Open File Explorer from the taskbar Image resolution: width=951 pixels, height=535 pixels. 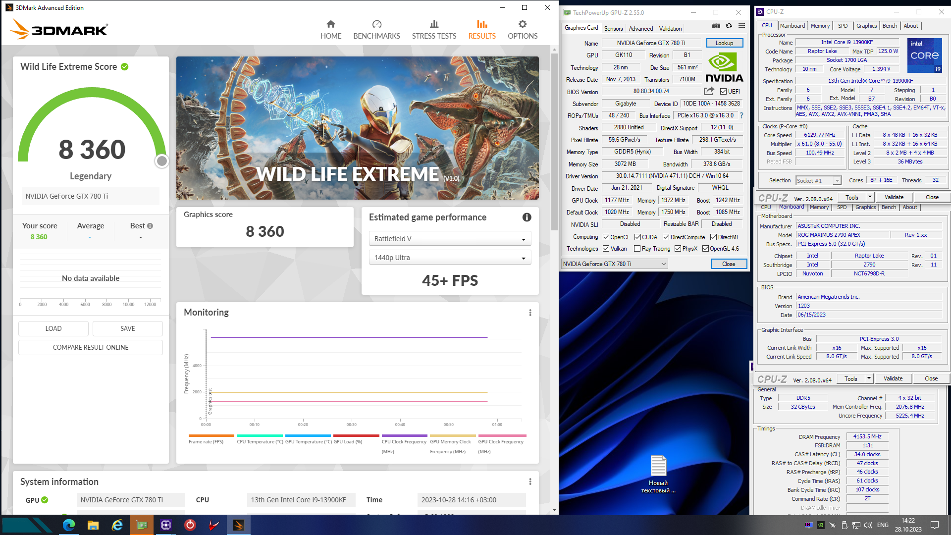point(93,525)
